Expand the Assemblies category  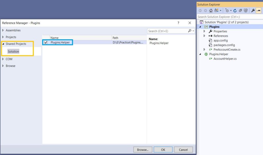click(3, 30)
